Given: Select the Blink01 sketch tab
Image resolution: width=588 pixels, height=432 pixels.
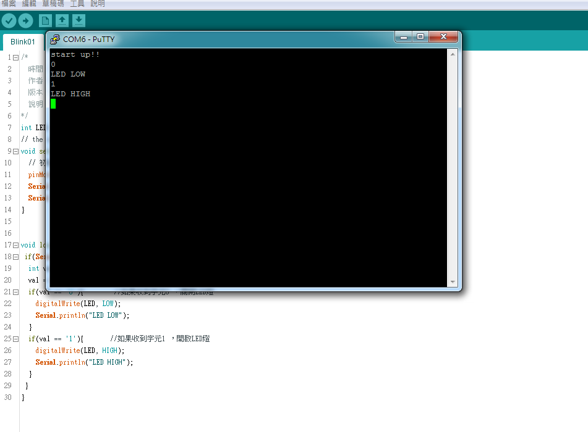Looking at the screenshot, I should point(22,42).
